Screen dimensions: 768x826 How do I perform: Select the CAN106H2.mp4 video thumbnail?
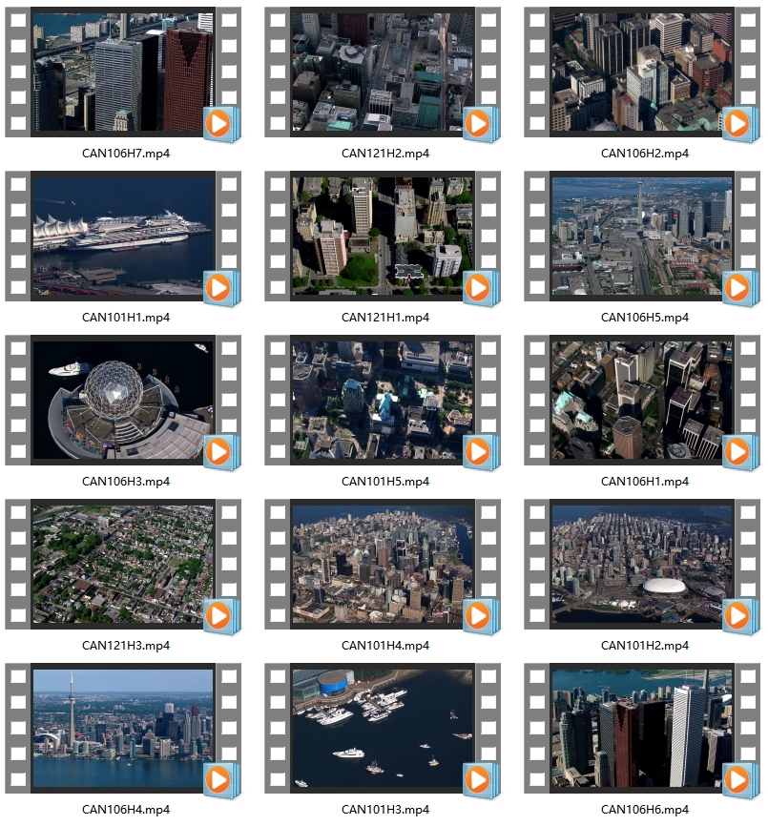(x=642, y=72)
